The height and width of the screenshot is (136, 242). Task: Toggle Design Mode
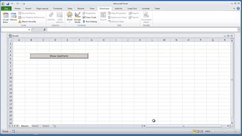[x=78, y=18]
